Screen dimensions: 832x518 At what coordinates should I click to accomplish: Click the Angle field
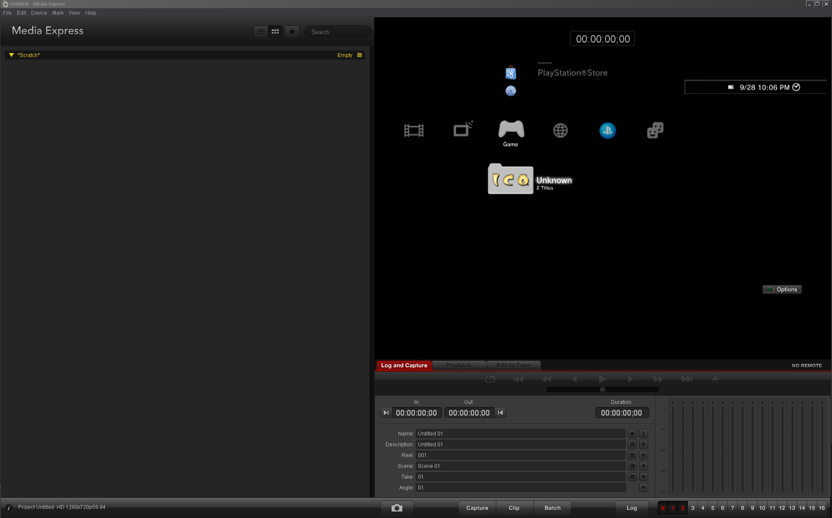coord(520,488)
